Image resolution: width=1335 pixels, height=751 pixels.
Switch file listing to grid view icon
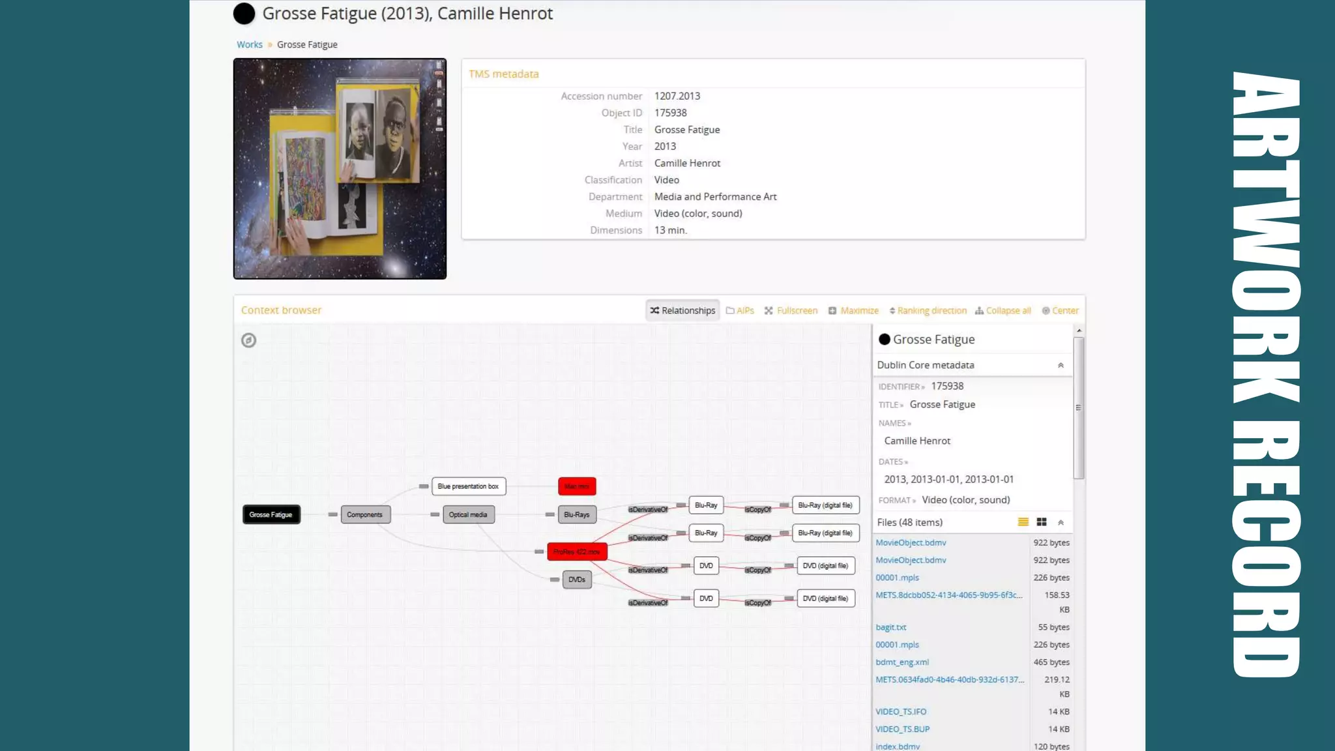click(1042, 522)
